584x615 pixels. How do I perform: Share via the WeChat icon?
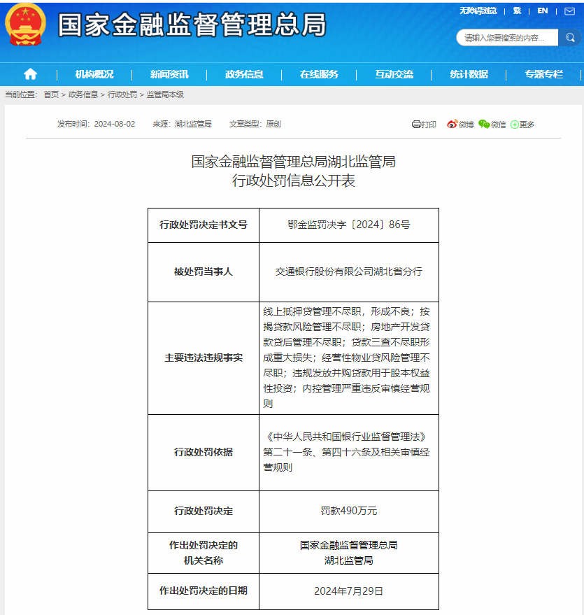point(484,125)
